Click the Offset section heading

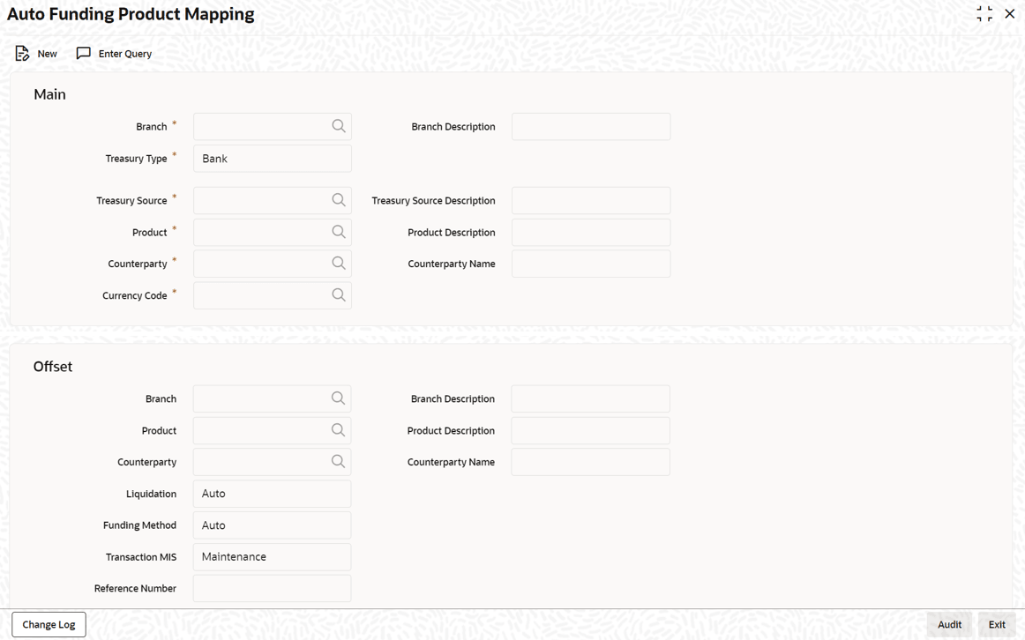pyautogui.click(x=53, y=367)
